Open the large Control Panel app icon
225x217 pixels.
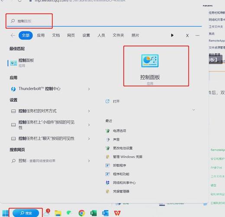(x=150, y=61)
